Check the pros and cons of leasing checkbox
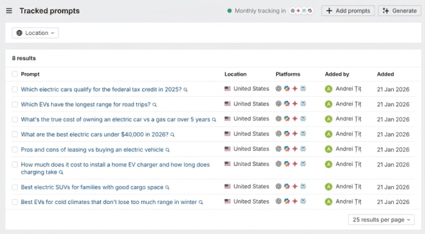This screenshot has width=425, height=234. pos(15,150)
